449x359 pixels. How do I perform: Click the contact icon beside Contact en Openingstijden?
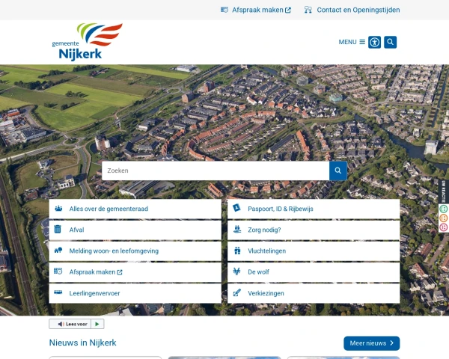pyautogui.click(x=308, y=10)
